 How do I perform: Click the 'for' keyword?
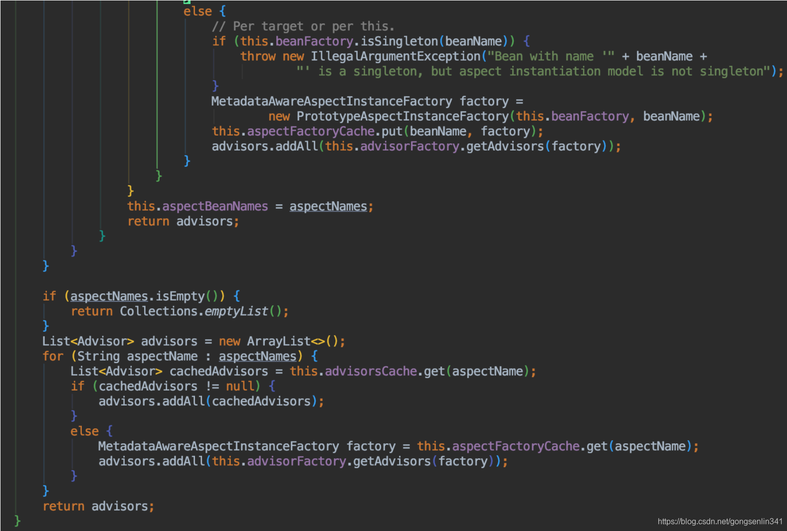[53, 356]
